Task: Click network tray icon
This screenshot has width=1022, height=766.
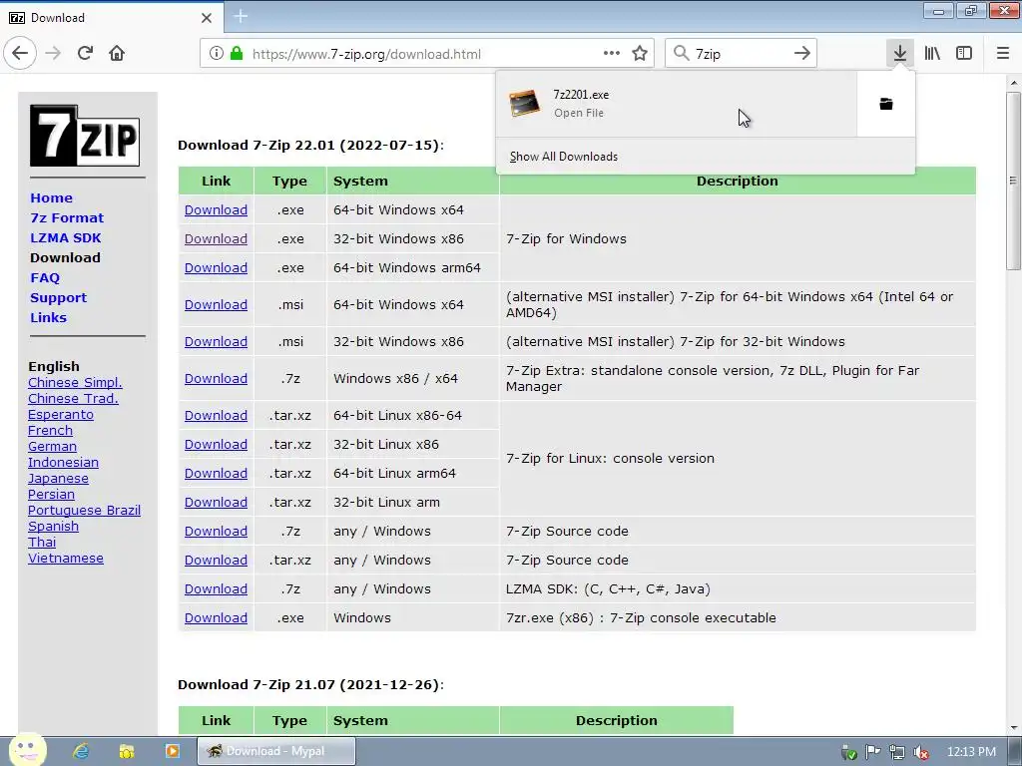Action: 897,752
